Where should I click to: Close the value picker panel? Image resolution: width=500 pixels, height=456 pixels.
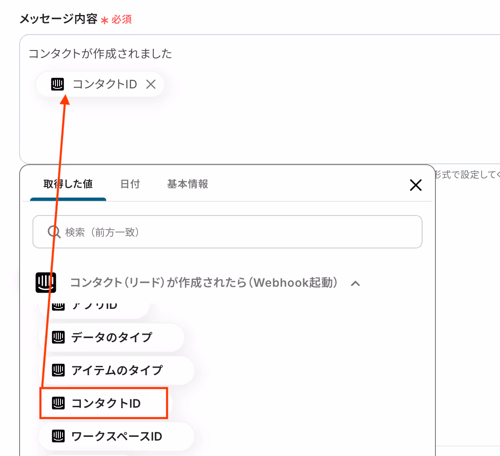click(416, 185)
